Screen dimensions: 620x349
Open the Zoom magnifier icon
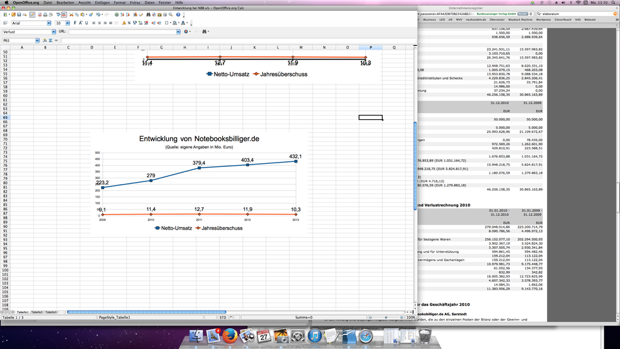click(171, 14)
